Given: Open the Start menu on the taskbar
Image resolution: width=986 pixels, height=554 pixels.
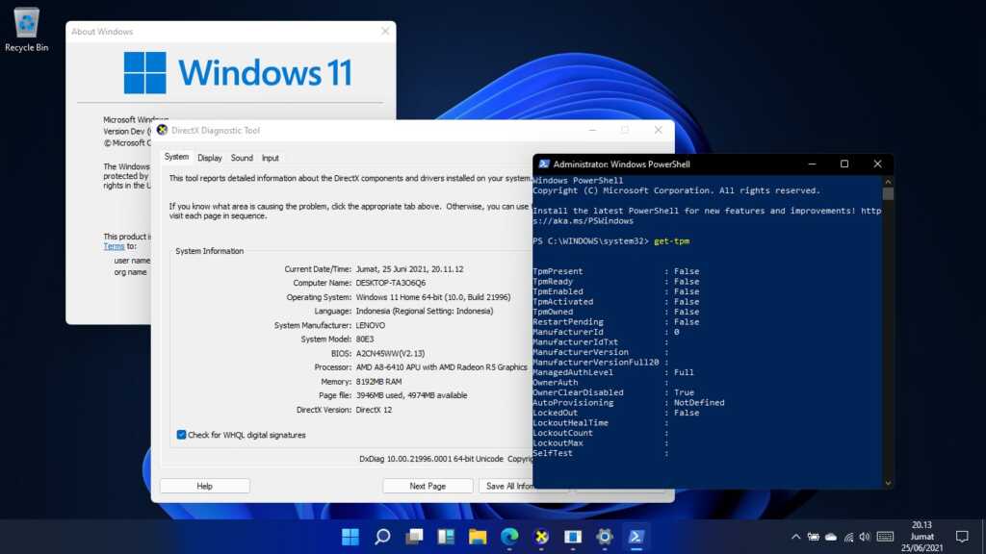Looking at the screenshot, I should point(350,537).
